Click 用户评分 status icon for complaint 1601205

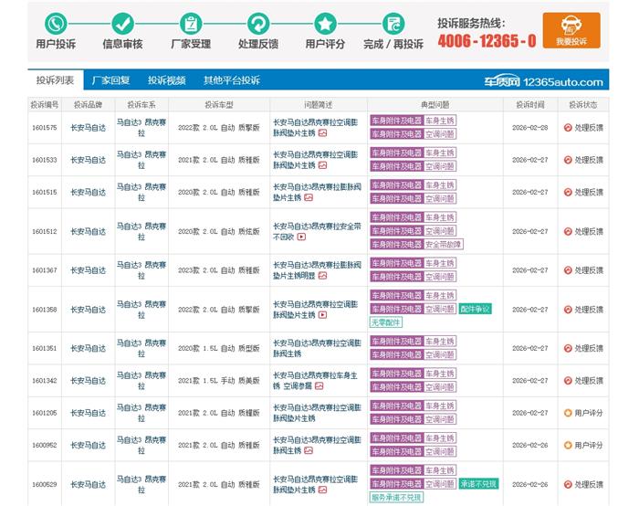(x=568, y=413)
